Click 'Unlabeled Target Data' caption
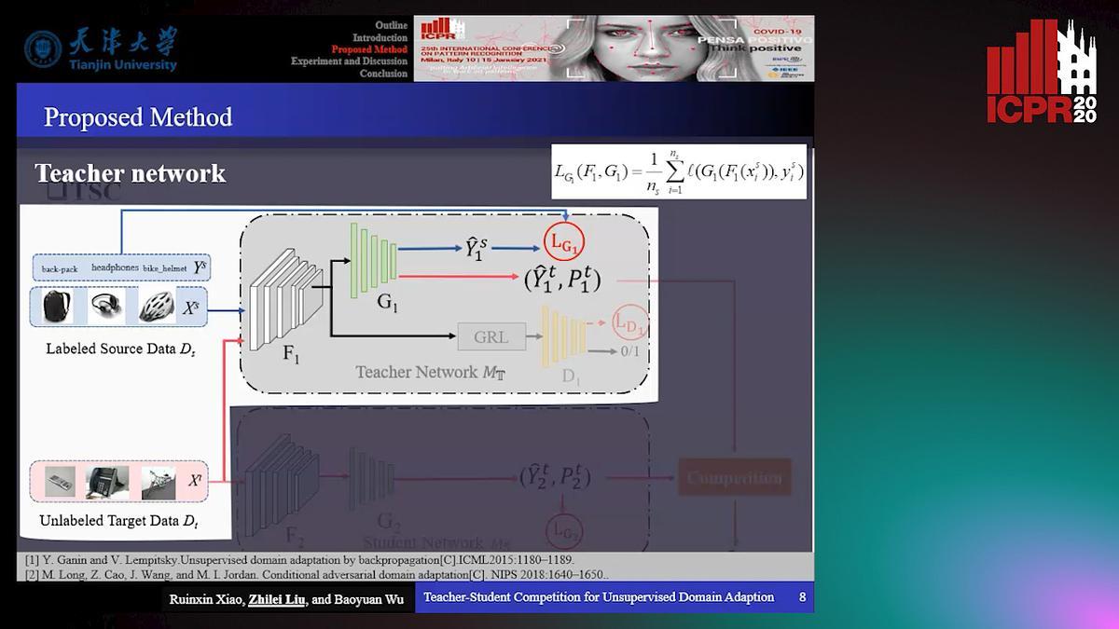 tap(118, 522)
